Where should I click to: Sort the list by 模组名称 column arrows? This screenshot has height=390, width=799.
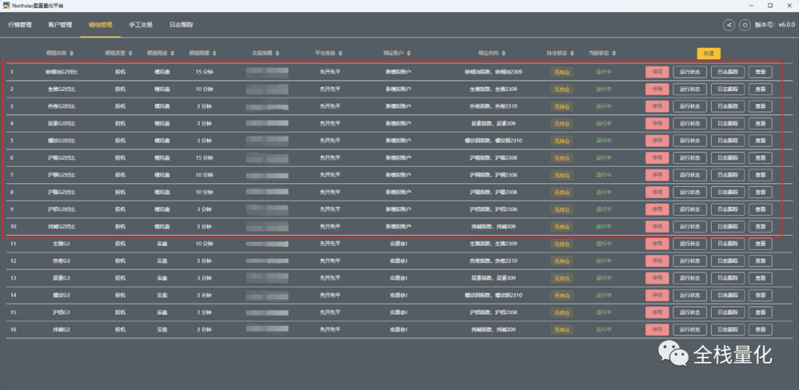point(71,53)
